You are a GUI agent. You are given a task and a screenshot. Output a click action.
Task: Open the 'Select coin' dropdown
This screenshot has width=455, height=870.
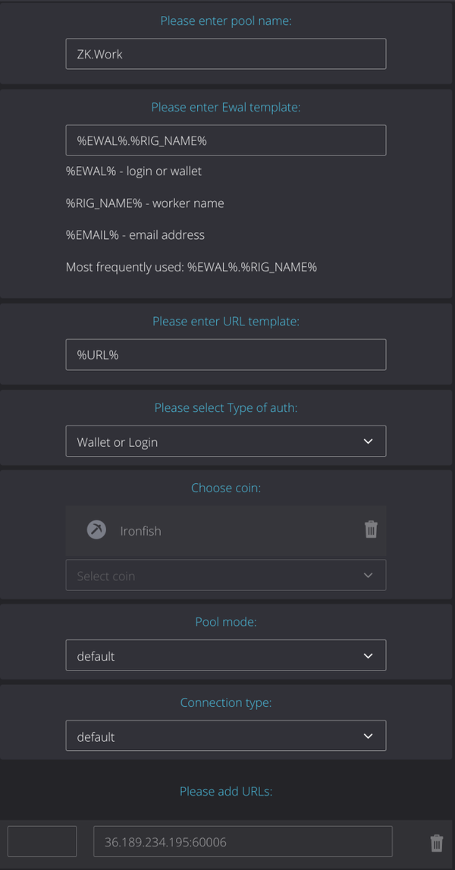[x=225, y=576]
